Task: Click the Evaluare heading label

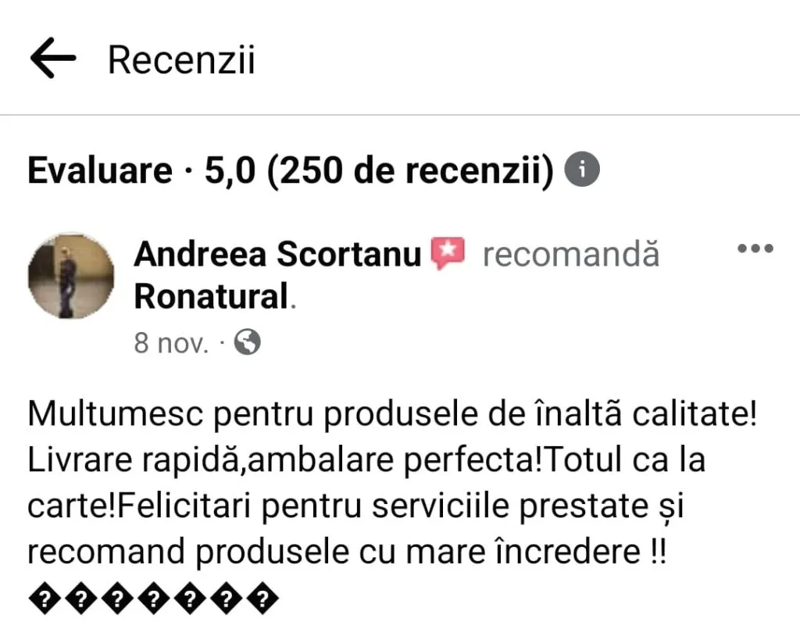Action: click(100, 170)
